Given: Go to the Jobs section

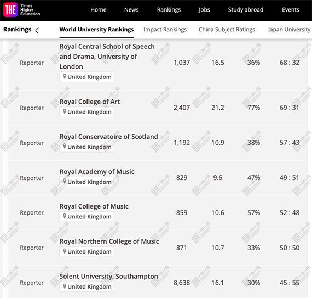Looking at the screenshot, I should [x=204, y=9].
